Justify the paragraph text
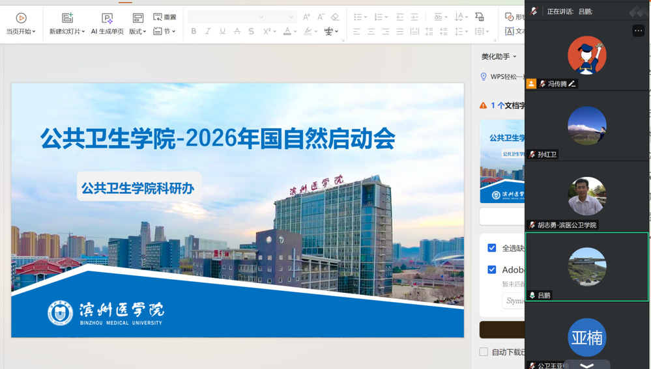651x369 pixels. (x=400, y=31)
